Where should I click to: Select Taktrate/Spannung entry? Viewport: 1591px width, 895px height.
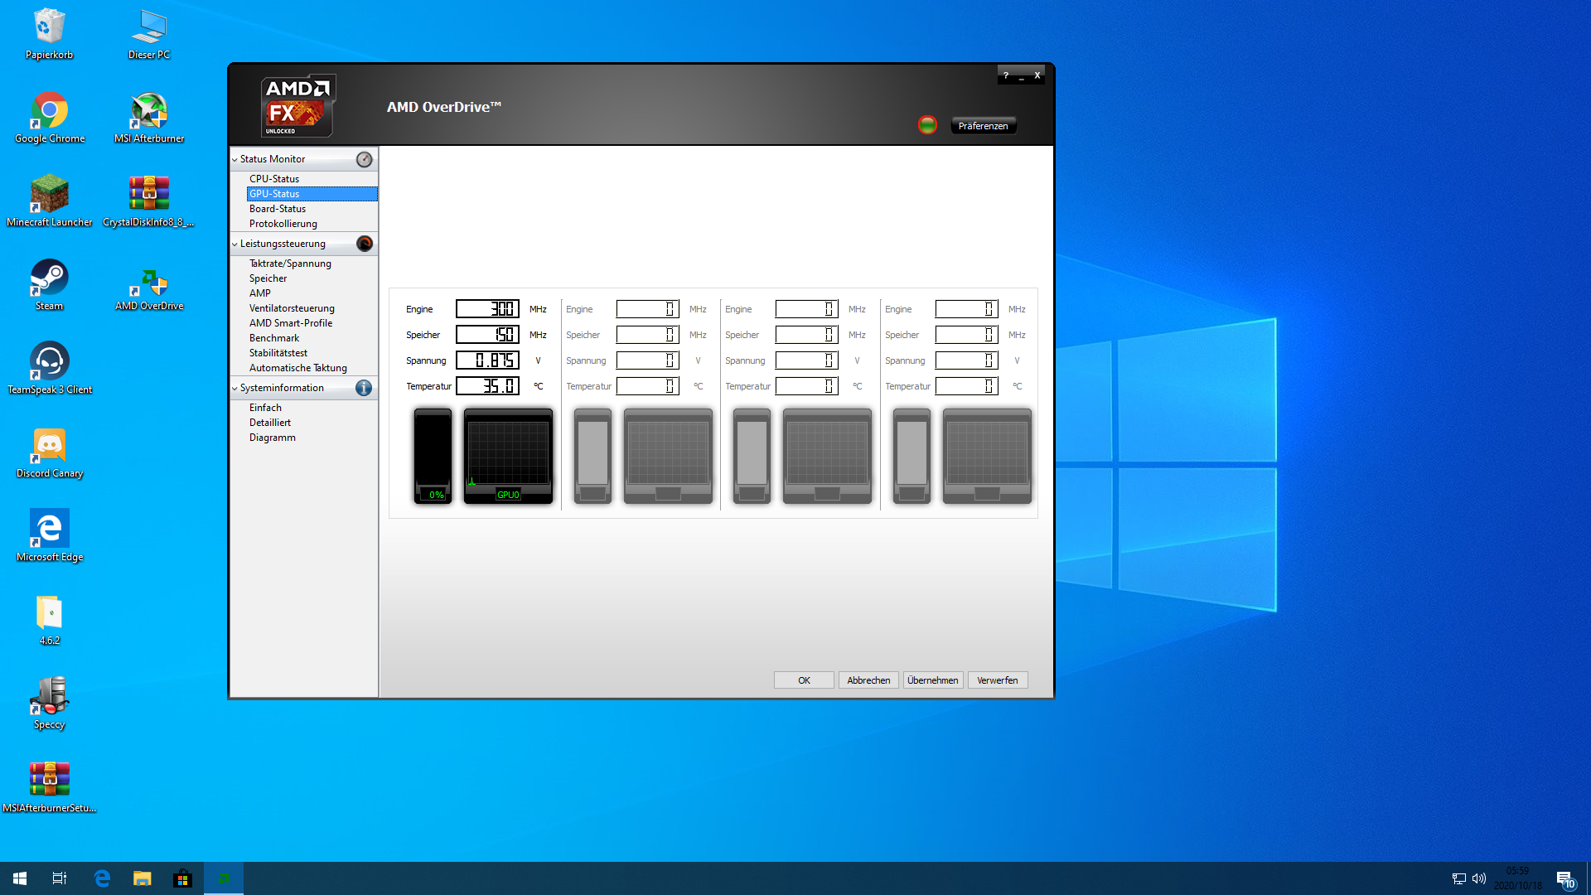click(x=290, y=264)
